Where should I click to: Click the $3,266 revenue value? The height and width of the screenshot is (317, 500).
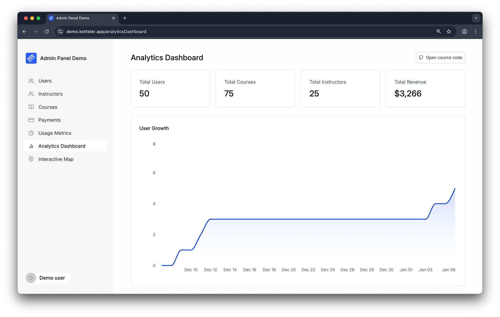(x=408, y=94)
